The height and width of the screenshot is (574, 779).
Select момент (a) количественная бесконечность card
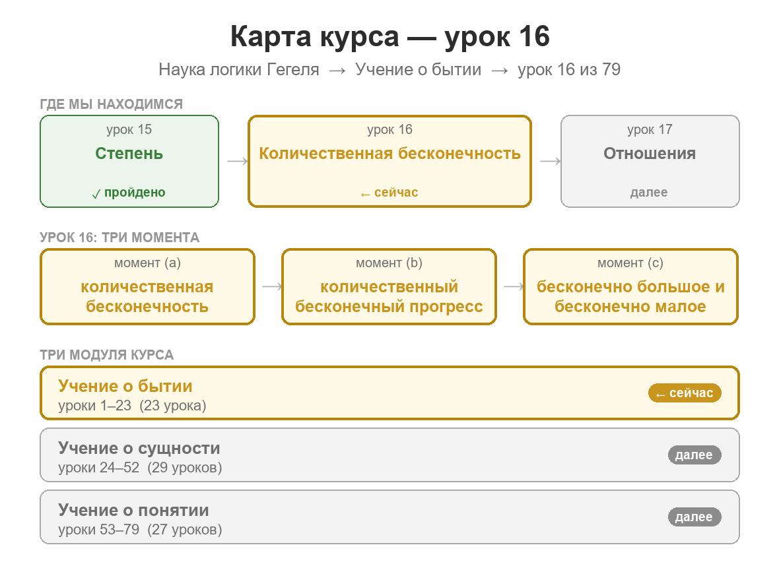(x=148, y=287)
